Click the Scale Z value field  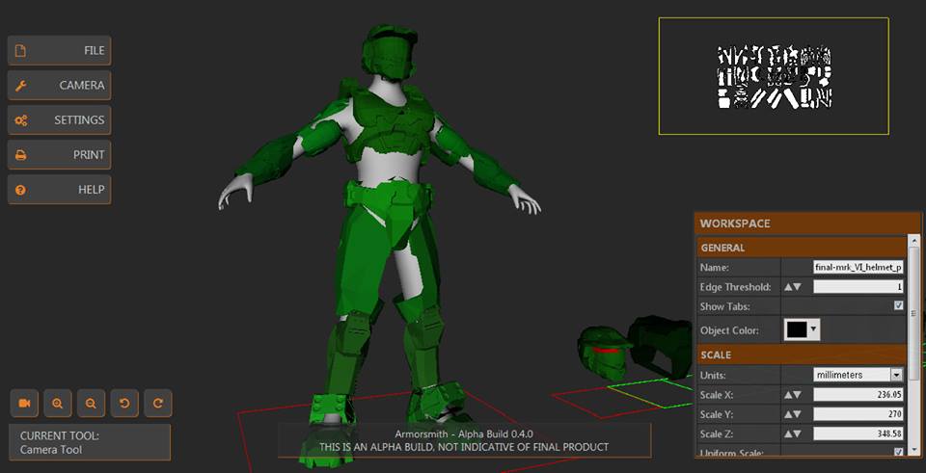pos(858,434)
